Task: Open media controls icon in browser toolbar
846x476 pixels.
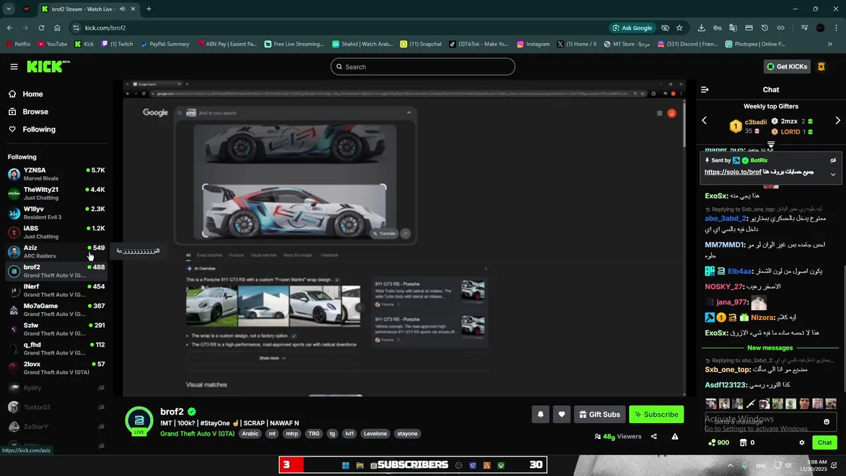Action: click(x=804, y=28)
